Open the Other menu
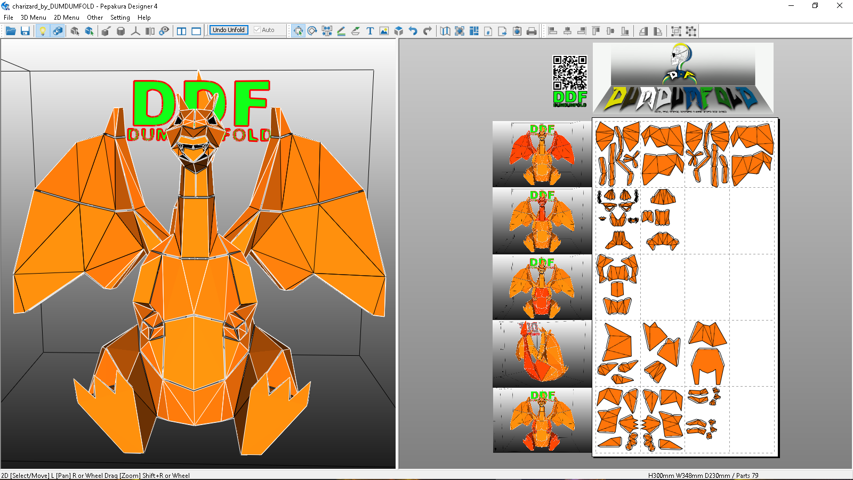 [x=95, y=18]
